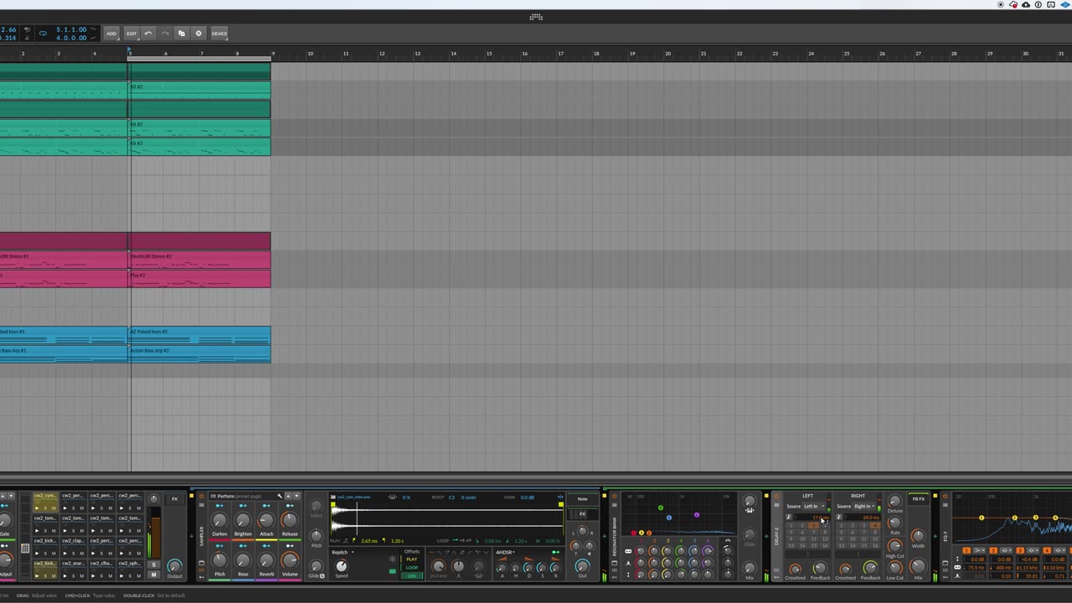Solo the cw2_cym drum pad
The height and width of the screenshot is (603, 1072).
pyautogui.click(x=45, y=508)
